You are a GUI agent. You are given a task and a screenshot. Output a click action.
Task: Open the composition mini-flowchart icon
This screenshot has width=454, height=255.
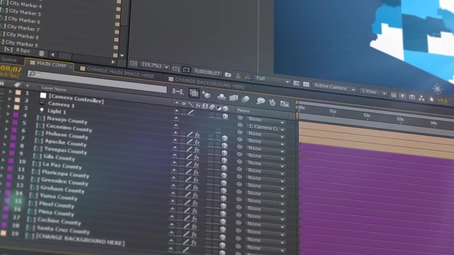coord(178,92)
